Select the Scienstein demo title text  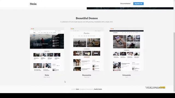click(126, 75)
